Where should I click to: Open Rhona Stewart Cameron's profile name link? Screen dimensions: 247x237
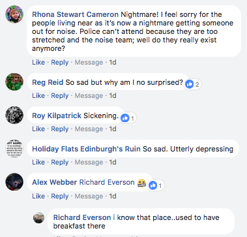tap(76, 14)
